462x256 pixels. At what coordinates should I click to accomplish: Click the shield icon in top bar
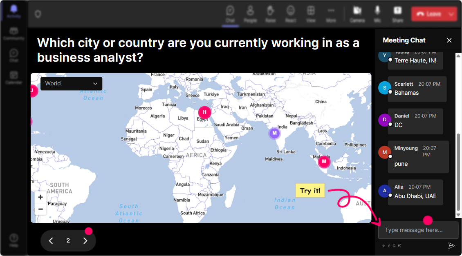[x=38, y=14]
